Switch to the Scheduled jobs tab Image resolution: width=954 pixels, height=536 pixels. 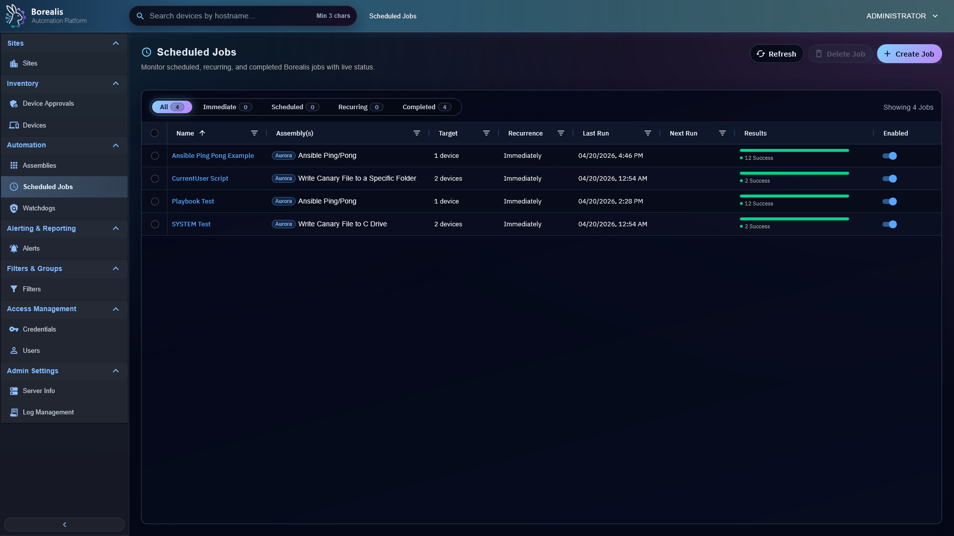pyautogui.click(x=295, y=107)
